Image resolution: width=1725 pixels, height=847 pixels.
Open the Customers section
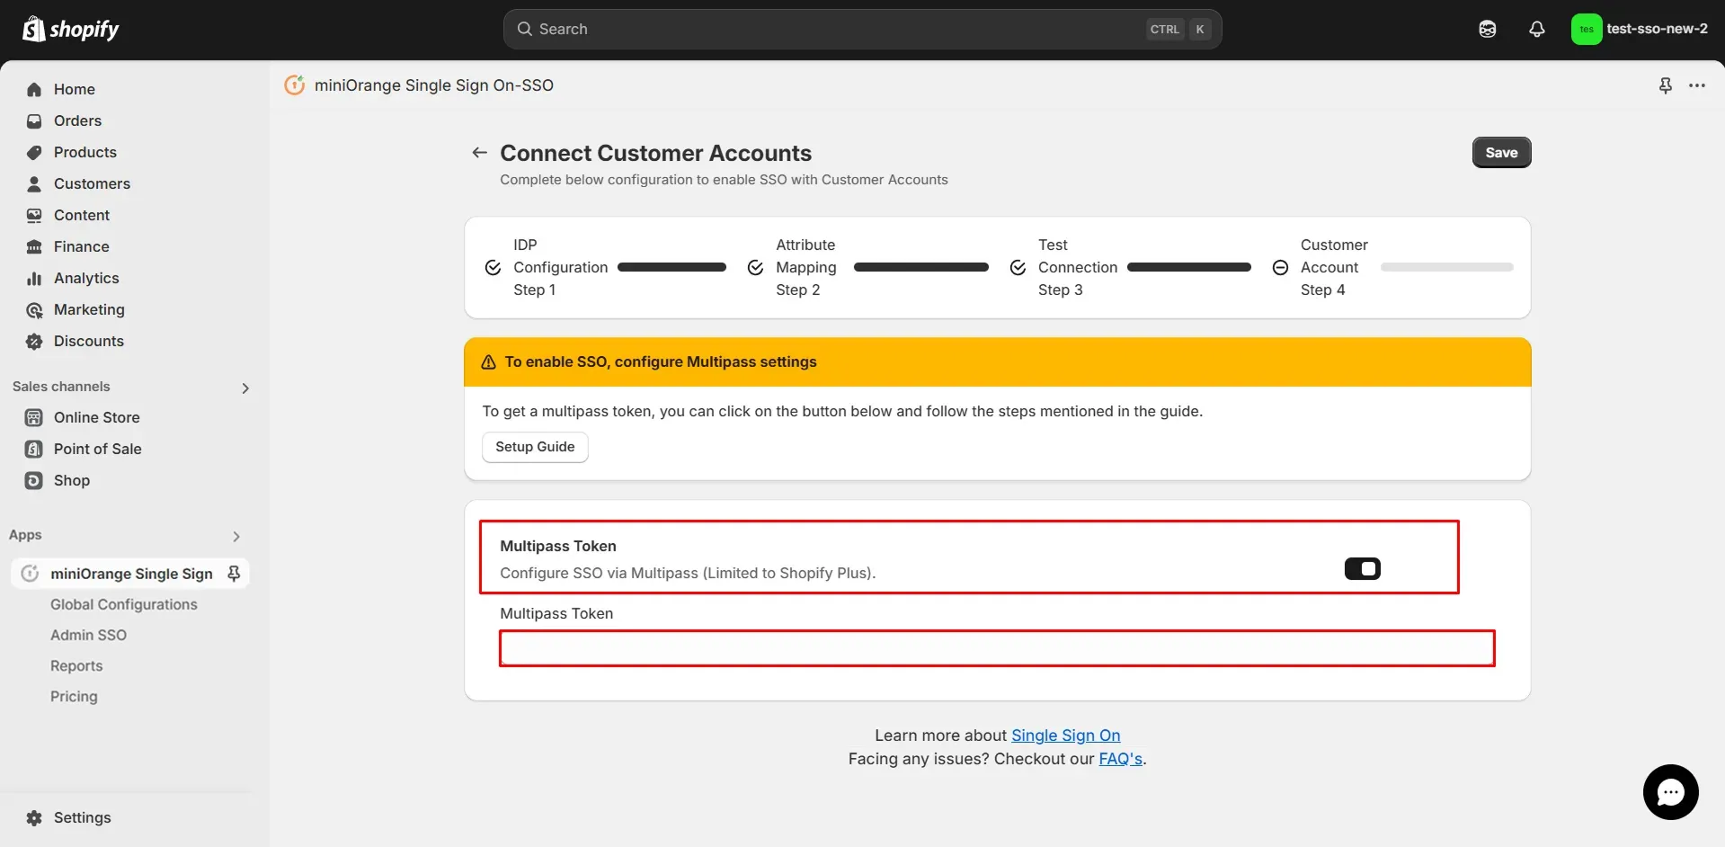click(x=92, y=183)
